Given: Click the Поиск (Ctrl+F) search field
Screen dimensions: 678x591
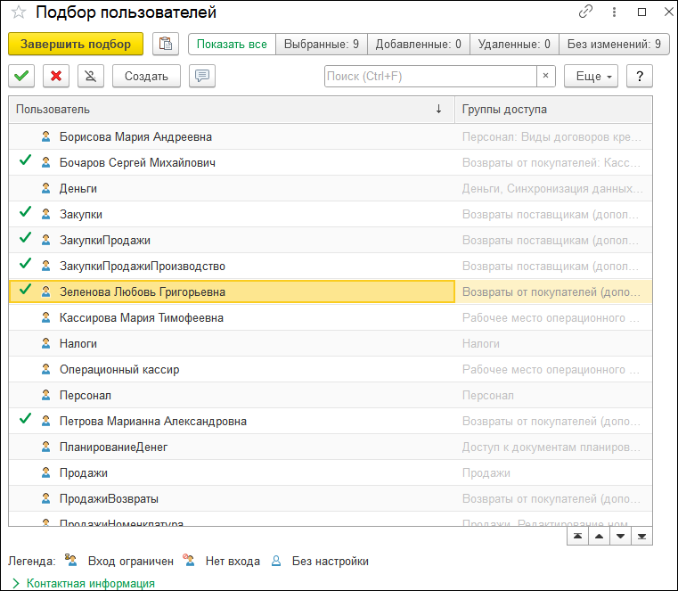Looking at the screenshot, I should tap(430, 76).
